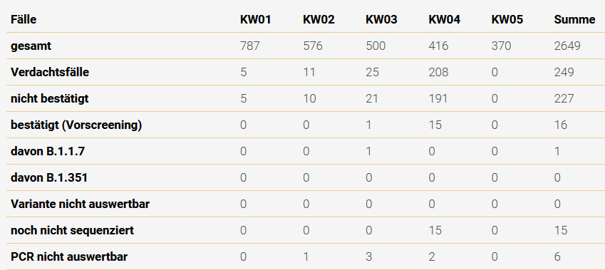
Task: Select the davon B.1.351 row label
Action: click(x=49, y=177)
